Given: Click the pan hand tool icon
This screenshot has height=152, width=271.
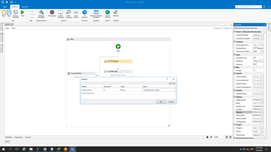Looking at the screenshot, I should click(x=207, y=137).
